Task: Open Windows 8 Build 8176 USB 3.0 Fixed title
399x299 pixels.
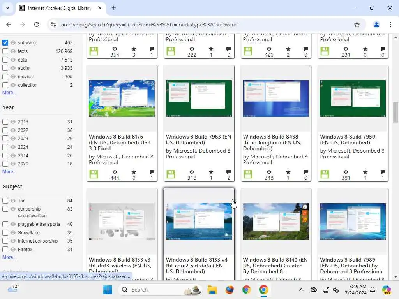Action: pyautogui.click(x=120, y=142)
